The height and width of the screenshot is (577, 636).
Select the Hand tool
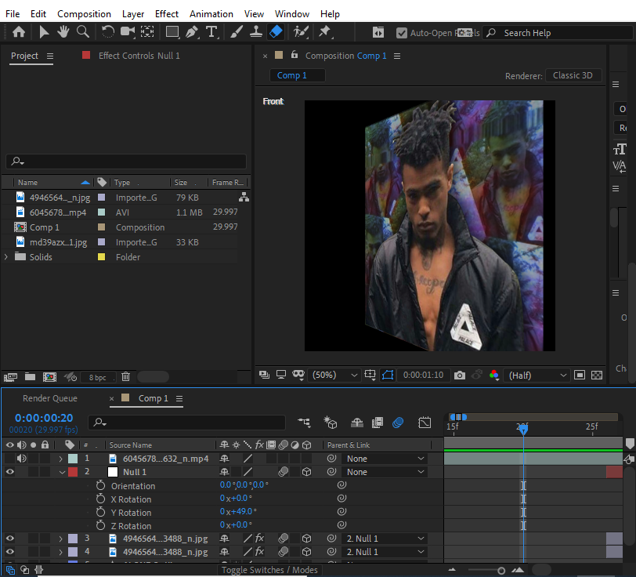64,31
